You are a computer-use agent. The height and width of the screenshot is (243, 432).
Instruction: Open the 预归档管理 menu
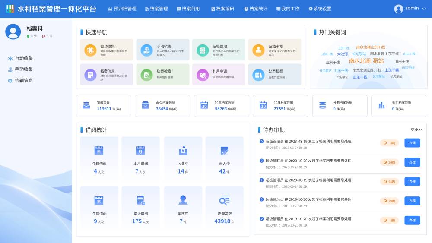122,9
